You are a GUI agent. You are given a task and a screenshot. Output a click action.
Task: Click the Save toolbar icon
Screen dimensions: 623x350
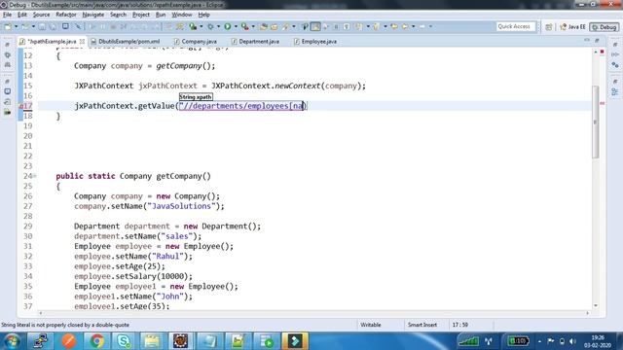[x=42, y=26]
